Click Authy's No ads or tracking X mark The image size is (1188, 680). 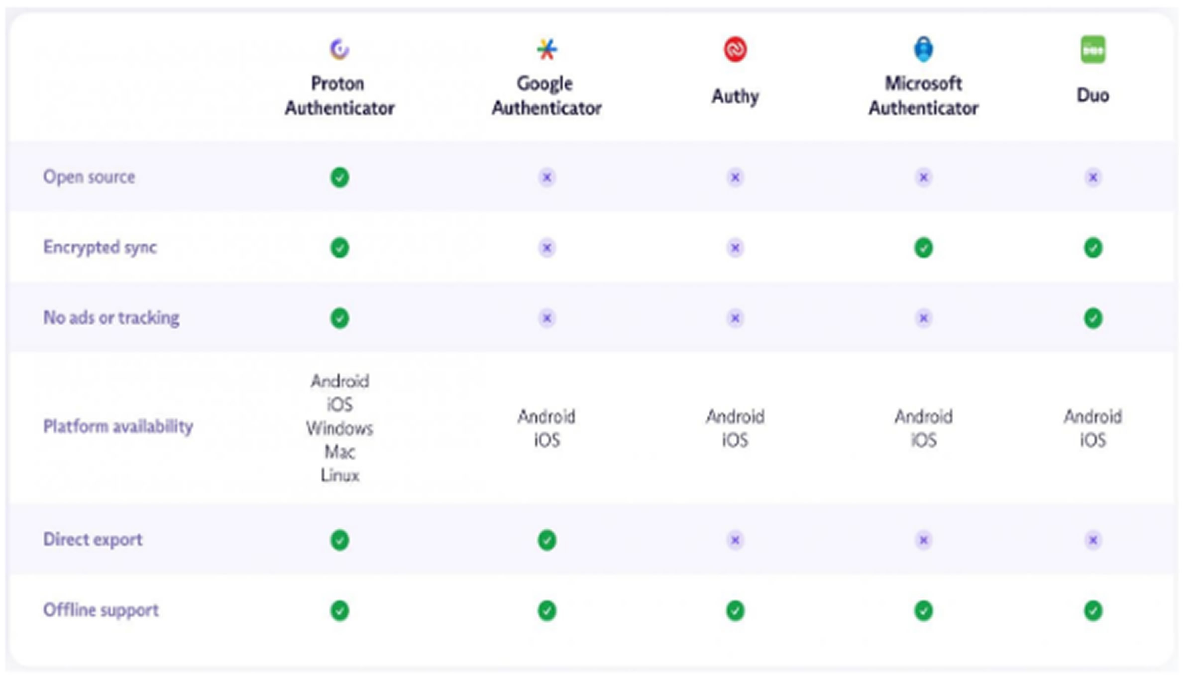pos(735,318)
